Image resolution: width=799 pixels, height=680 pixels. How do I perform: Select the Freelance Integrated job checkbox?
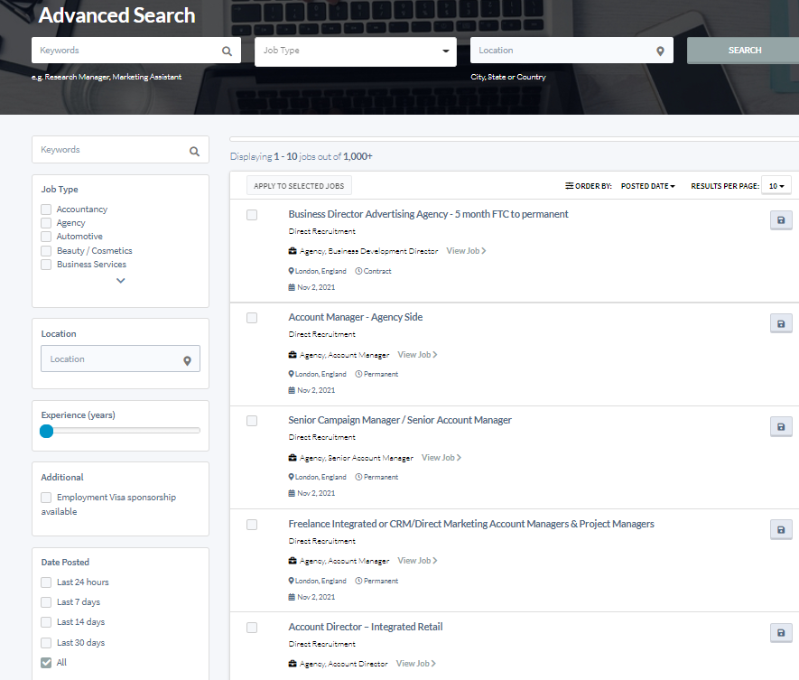[252, 525]
